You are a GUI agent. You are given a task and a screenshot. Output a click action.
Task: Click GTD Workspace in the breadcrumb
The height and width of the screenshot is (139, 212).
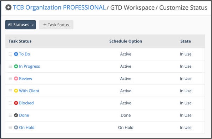click(x=132, y=7)
